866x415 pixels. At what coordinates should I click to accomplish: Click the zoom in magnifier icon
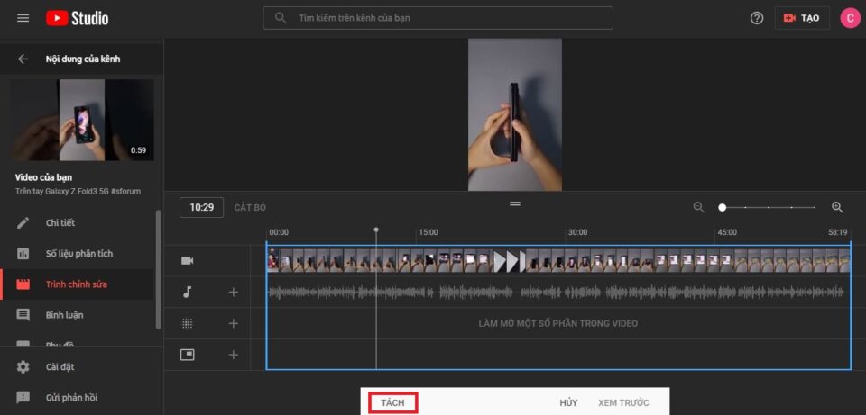837,207
